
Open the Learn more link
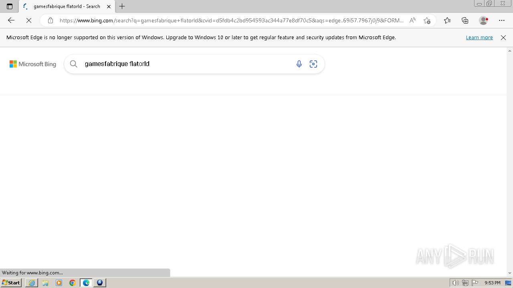pyautogui.click(x=479, y=37)
